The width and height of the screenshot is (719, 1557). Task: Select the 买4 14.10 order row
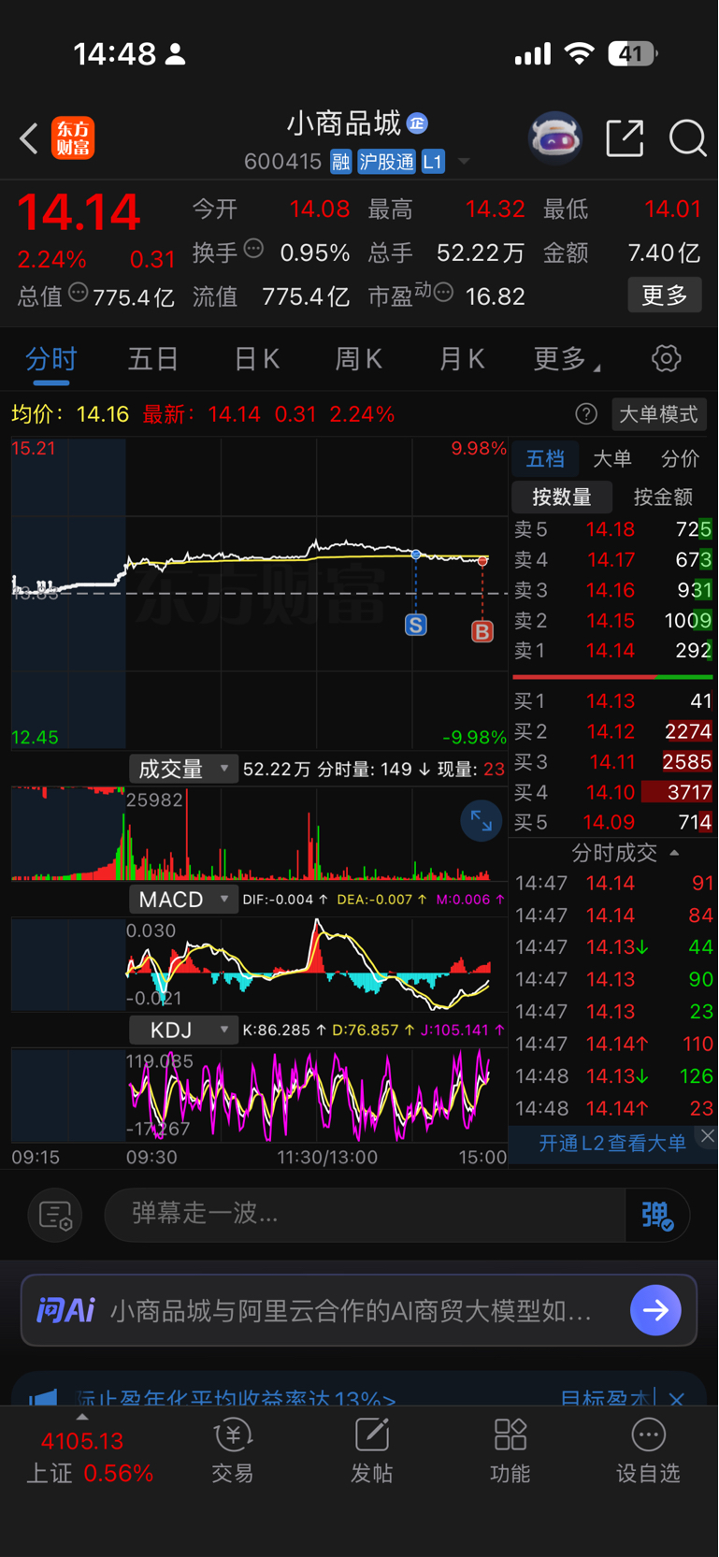[612, 792]
